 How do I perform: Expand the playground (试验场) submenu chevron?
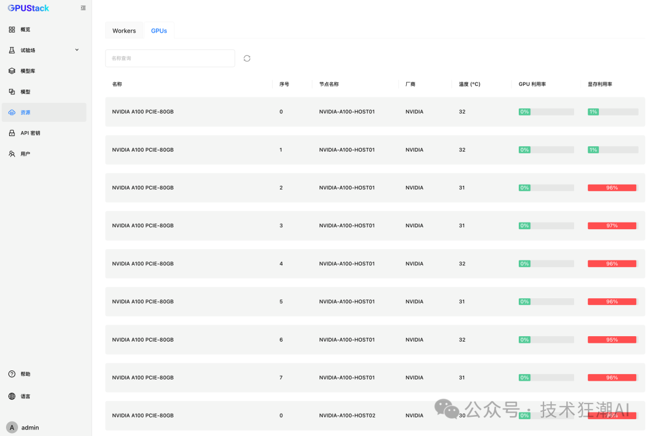(x=77, y=50)
